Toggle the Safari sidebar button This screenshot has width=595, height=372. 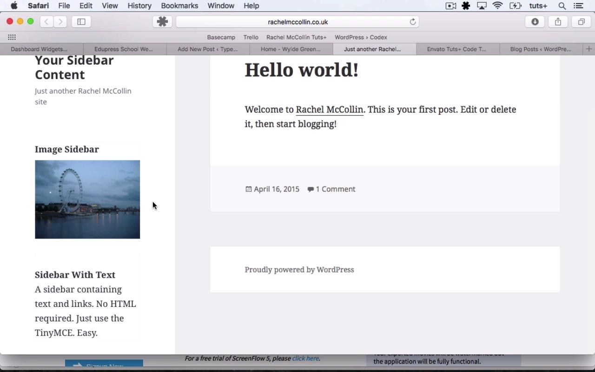[x=81, y=21]
